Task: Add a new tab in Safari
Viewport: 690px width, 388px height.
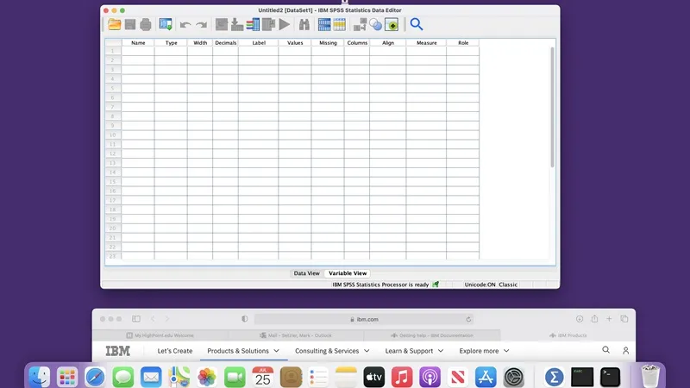Action: [609, 318]
